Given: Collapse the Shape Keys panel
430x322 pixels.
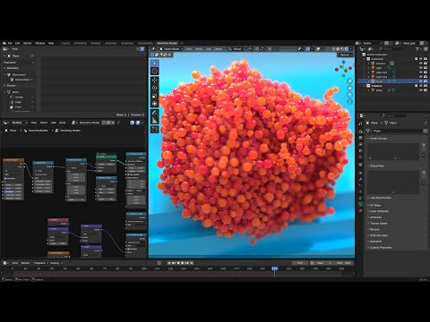Looking at the screenshot, I should click(377, 165).
